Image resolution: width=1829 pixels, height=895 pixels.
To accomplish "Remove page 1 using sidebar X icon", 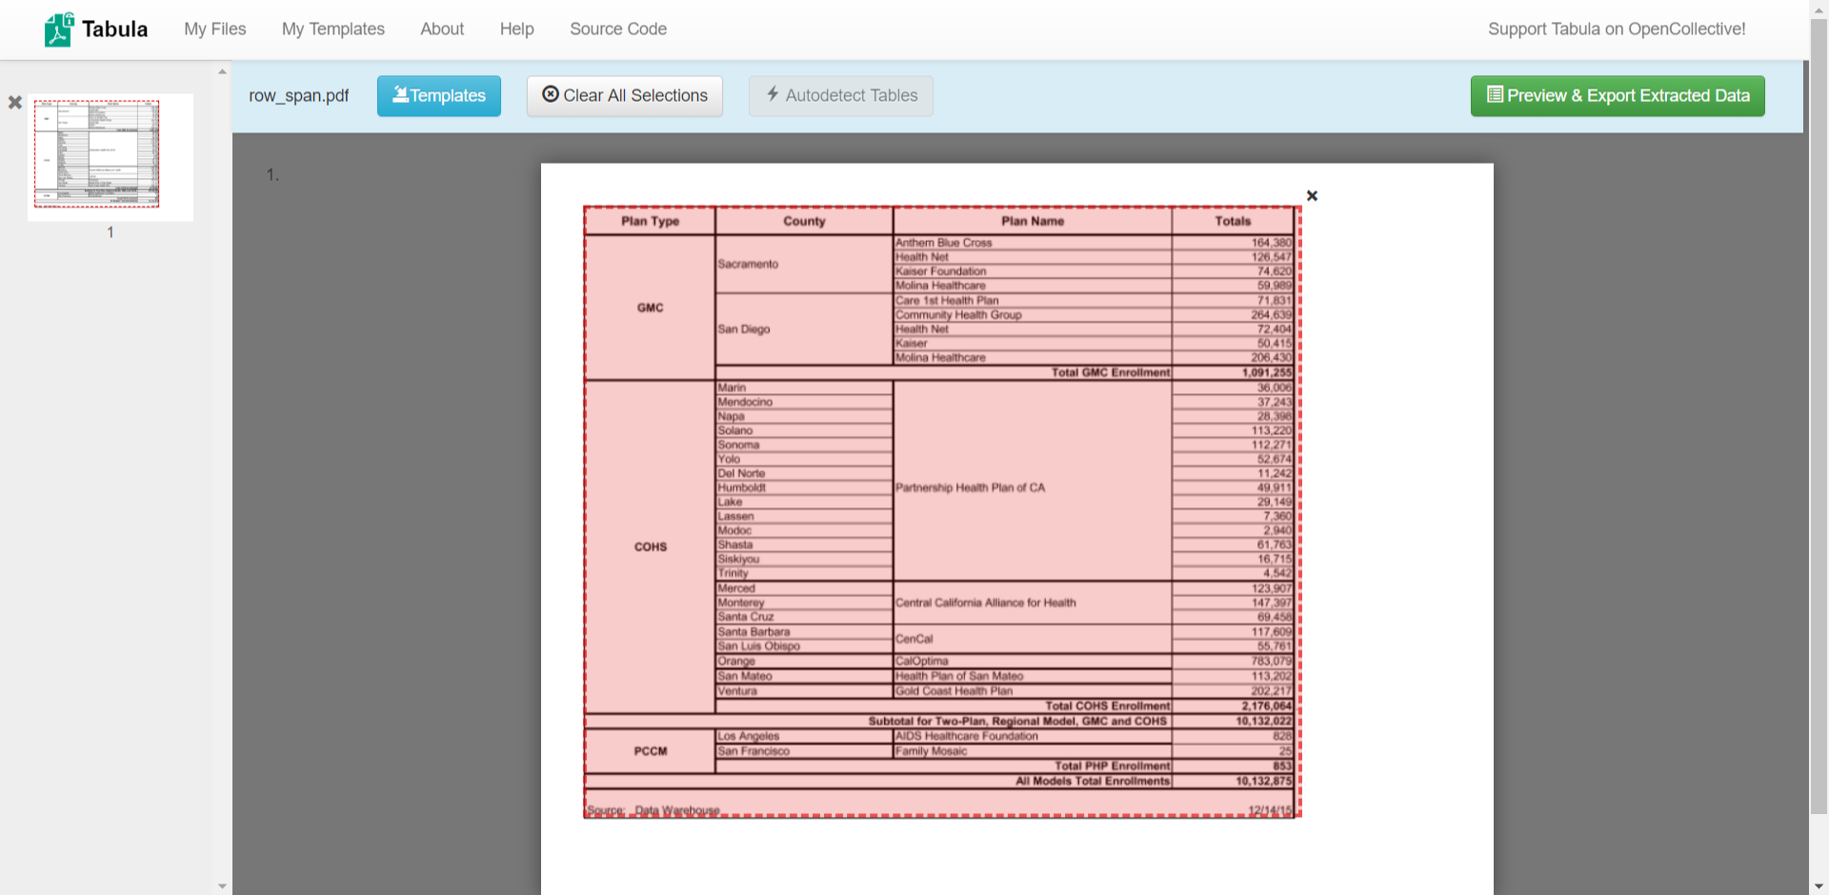I will pyautogui.click(x=15, y=102).
